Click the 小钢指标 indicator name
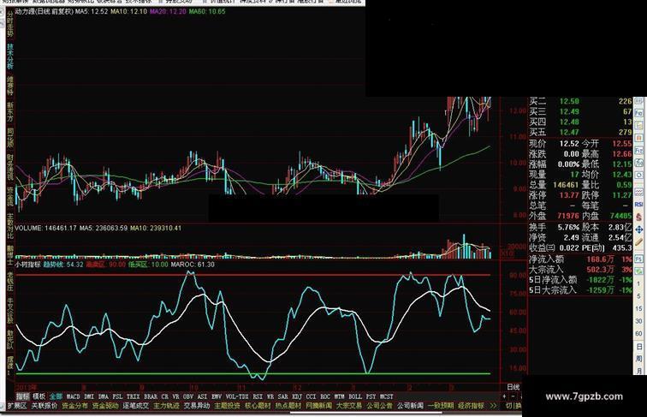Image resolution: width=647 pixels, height=417 pixels. 28,265
